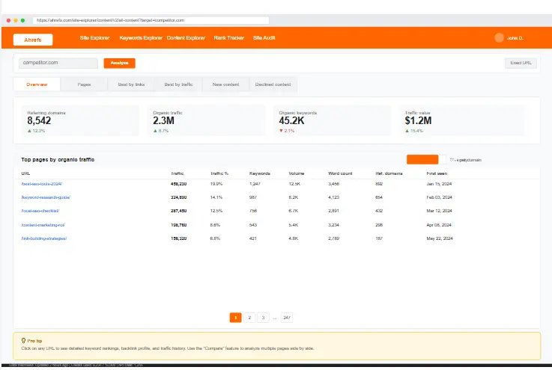This screenshot has height=370, width=552.
Task: Select the Overview tab
Action: tap(37, 84)
